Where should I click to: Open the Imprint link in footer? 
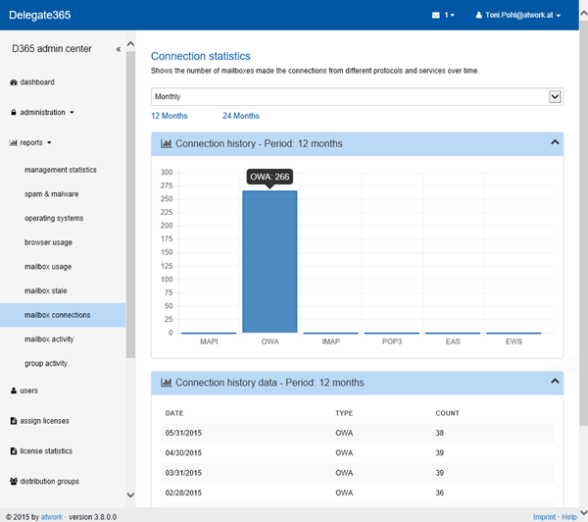tap(544, 516)
